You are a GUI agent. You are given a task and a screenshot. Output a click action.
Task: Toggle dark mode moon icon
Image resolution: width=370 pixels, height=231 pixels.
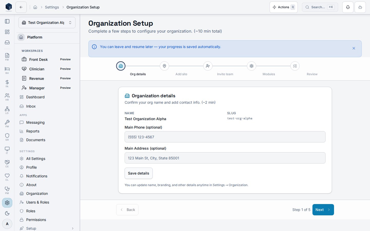pyautogui.click(x=7, y=213)
